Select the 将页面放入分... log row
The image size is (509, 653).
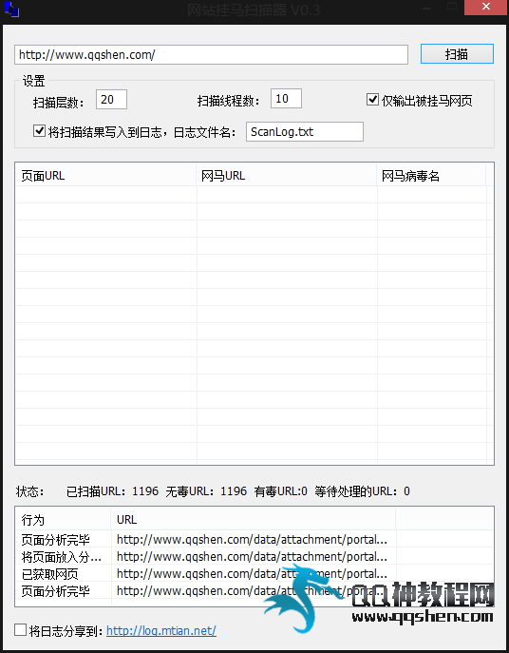pos(254,556)
